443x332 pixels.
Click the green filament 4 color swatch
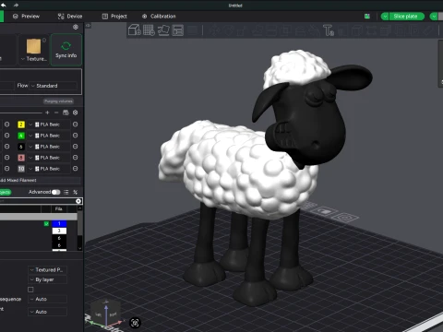point(21,136)
